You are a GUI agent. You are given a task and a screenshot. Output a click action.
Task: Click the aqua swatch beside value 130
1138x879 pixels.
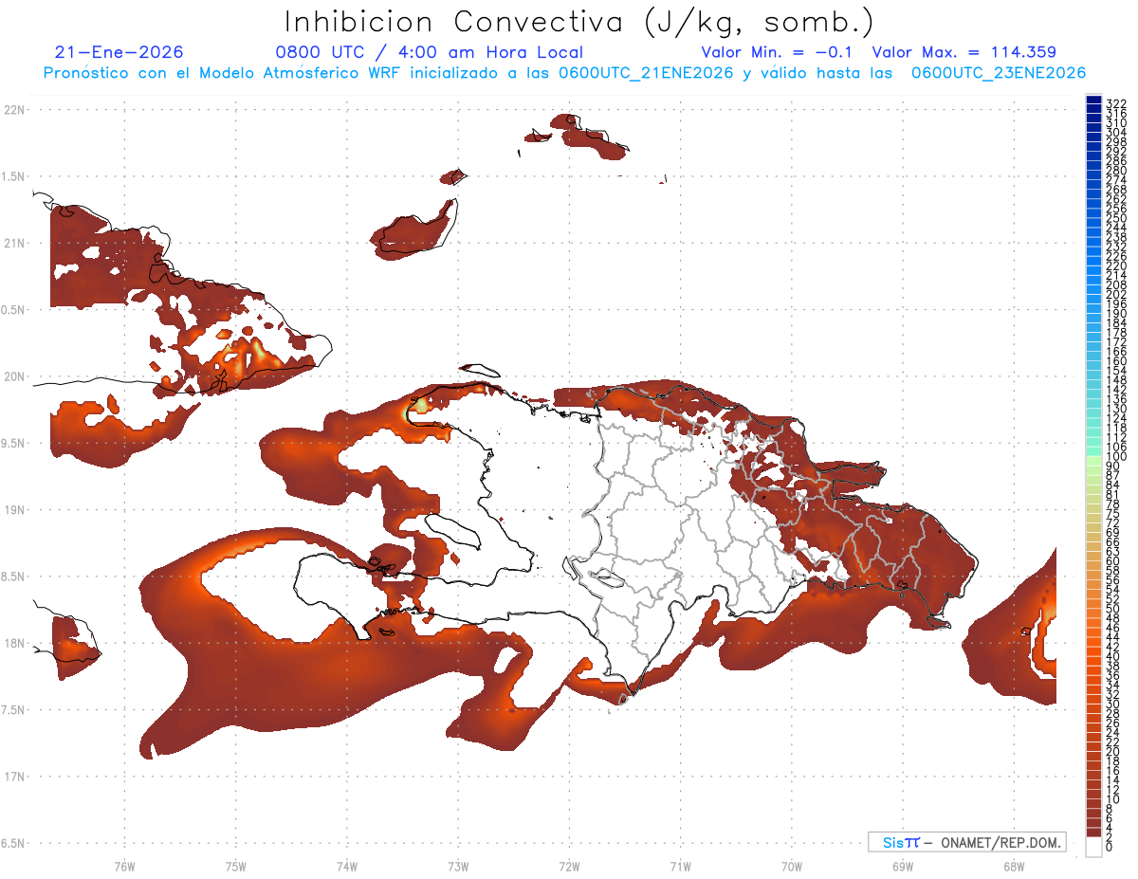click(x=1093, y=404)
